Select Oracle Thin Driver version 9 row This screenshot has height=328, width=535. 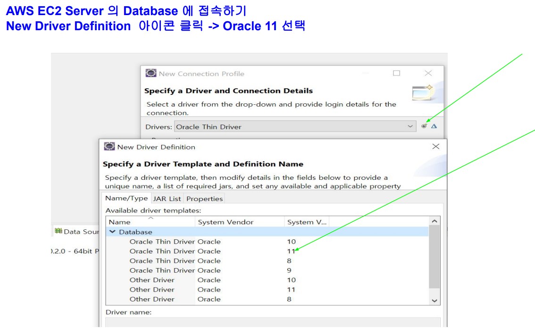pyautogui.click(x=267, y=270)
